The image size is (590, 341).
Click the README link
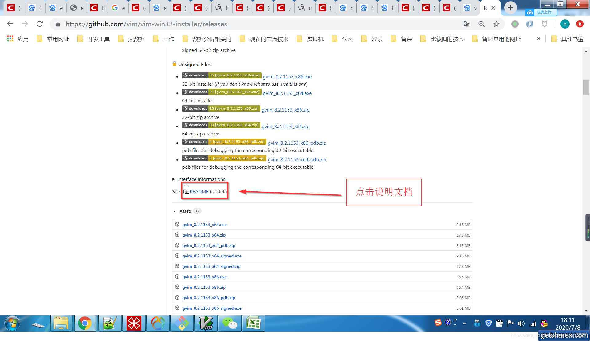coord(199,191)
